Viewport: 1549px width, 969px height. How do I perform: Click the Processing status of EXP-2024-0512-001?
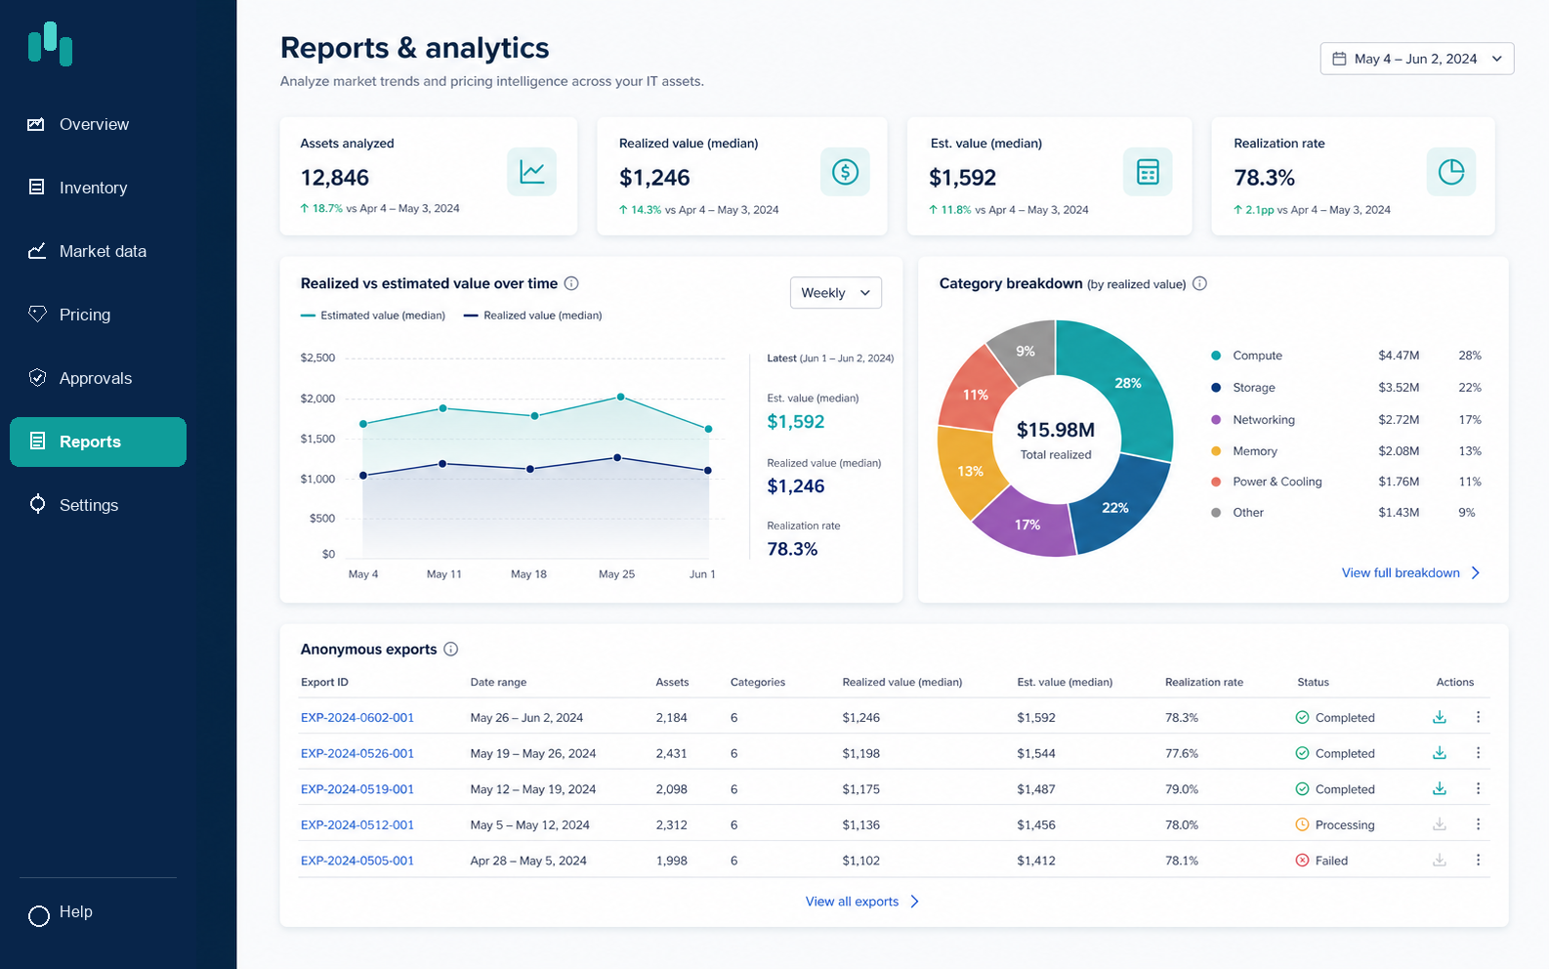point(1334,824)
